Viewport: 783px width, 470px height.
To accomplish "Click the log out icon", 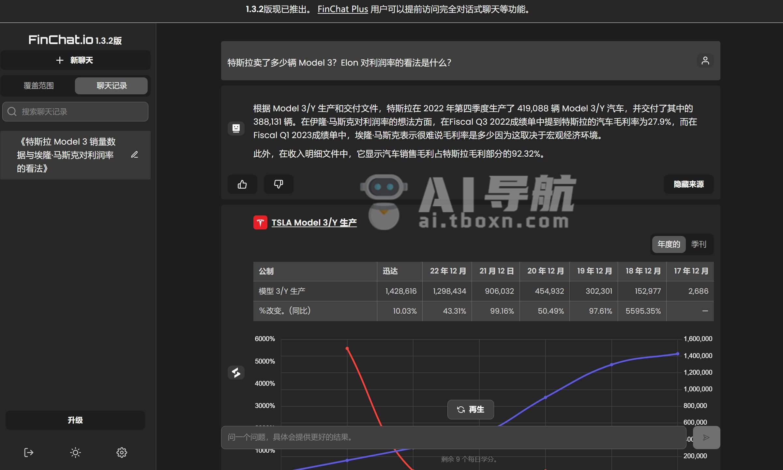I will pyautogui.click(x=29, y=452).
